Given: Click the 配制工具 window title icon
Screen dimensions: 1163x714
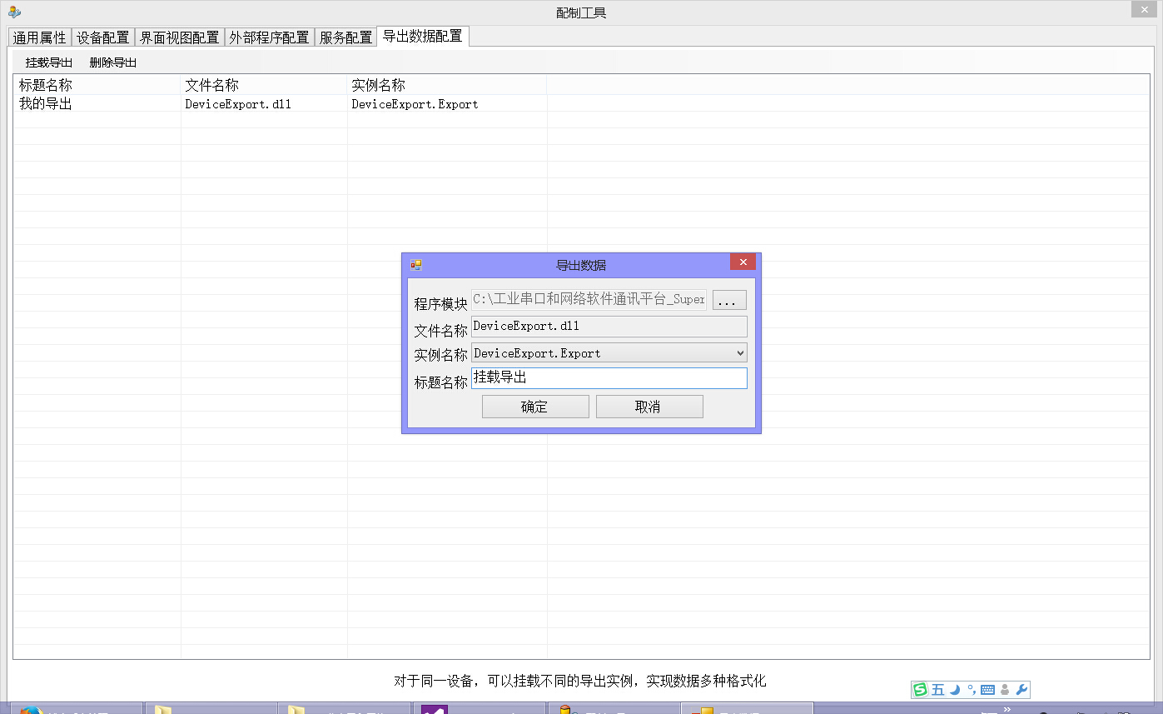Looking at the screenshot, I should click(14, 12).
